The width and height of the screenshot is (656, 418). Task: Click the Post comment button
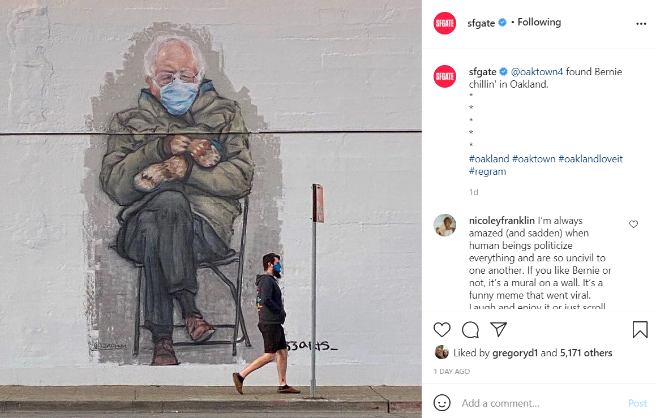click(637, 403)
